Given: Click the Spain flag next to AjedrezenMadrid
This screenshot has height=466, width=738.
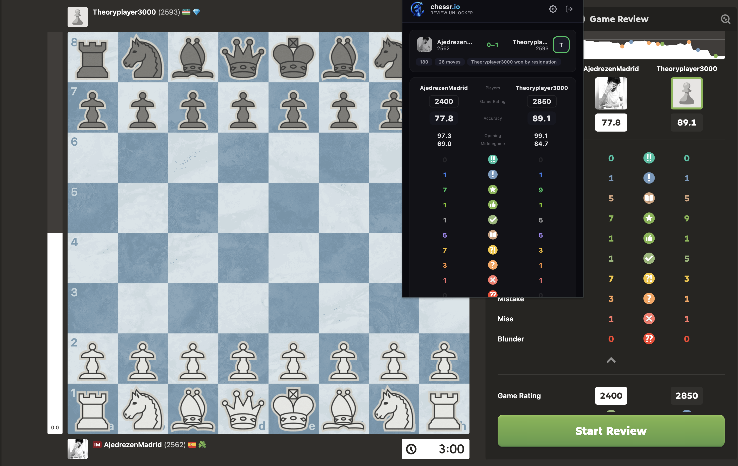Looking at the screenshot, I should tap(192, 445).
